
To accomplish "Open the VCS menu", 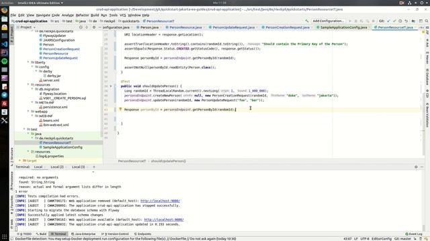I will coord(122,15).
